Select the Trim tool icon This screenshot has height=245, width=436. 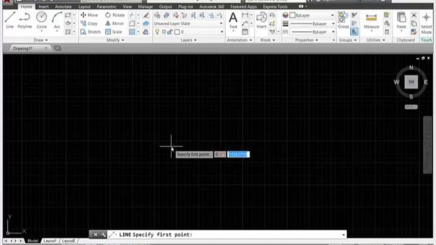131,15
